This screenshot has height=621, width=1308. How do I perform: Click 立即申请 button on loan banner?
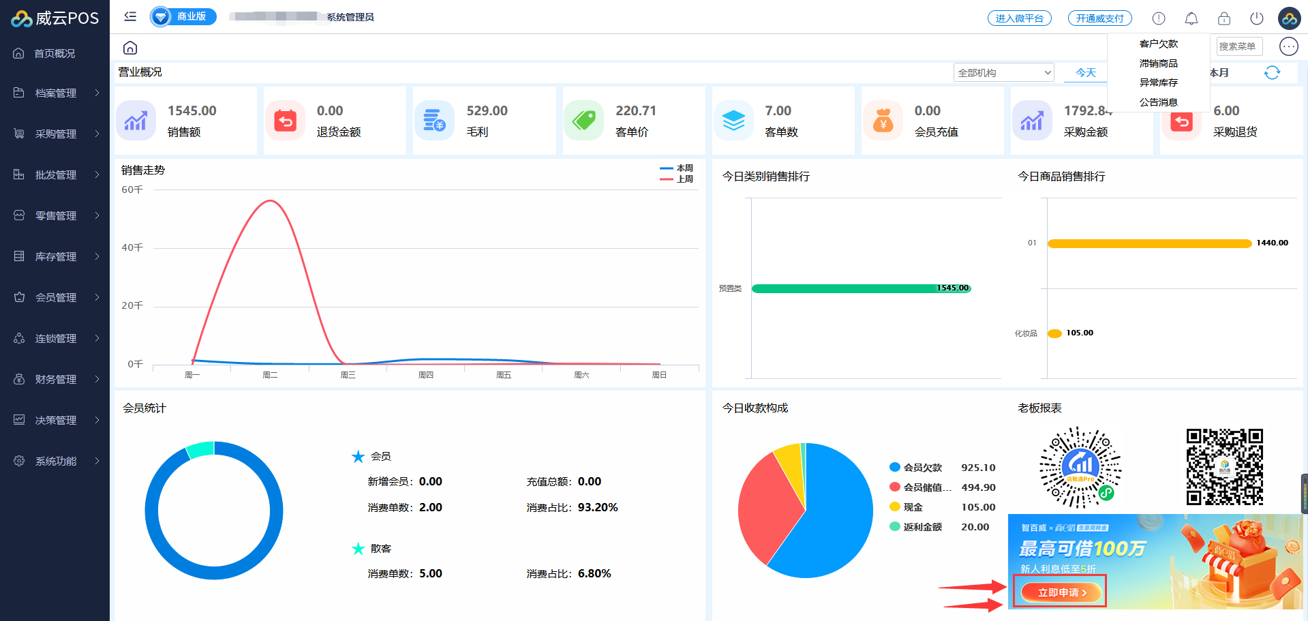[1060, 592]
